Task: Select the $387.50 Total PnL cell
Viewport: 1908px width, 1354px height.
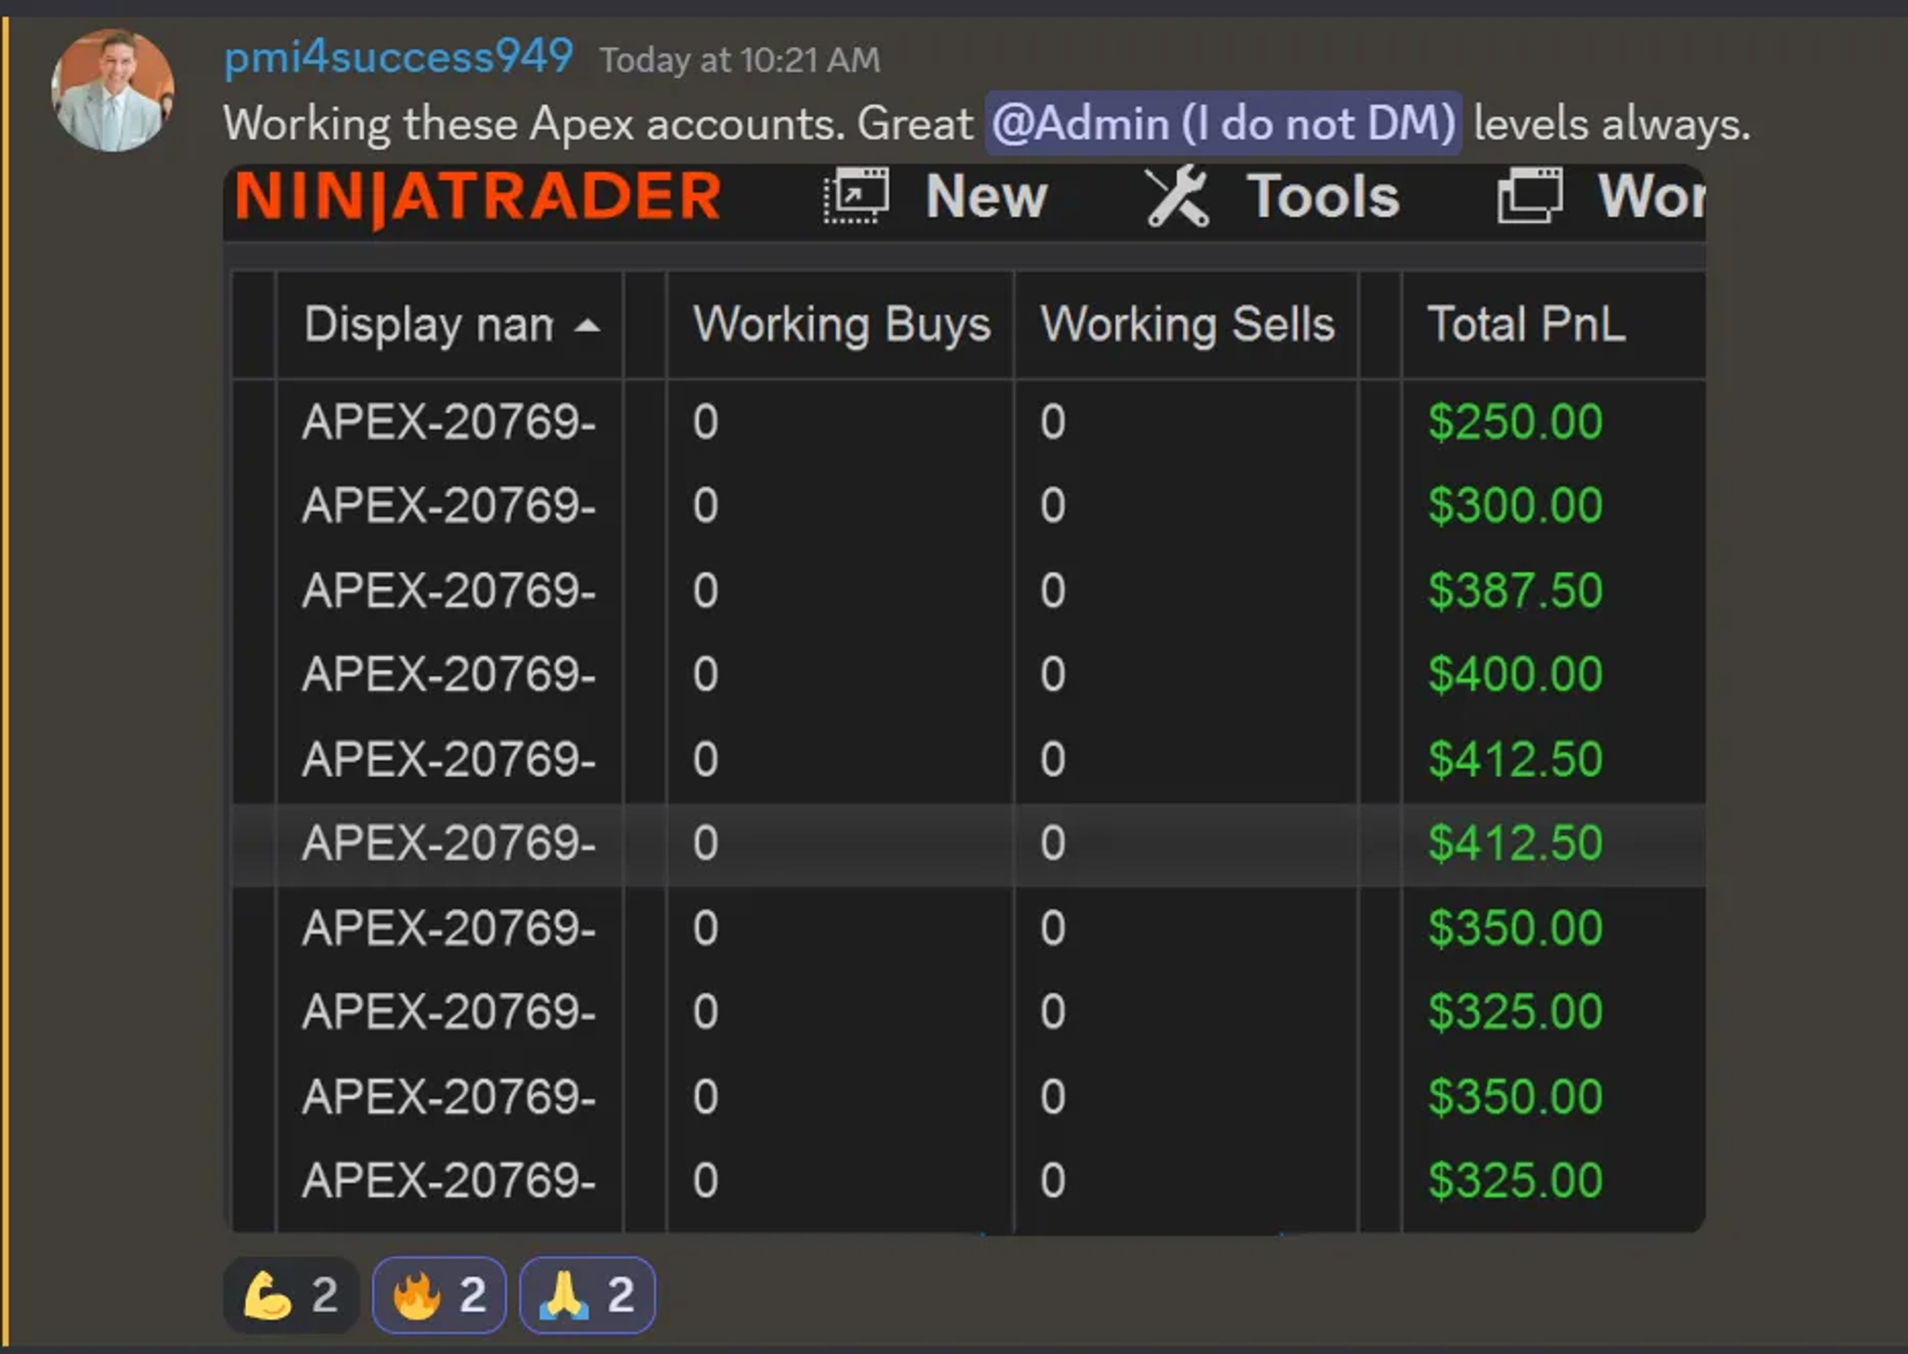Action: [1515, 590]
